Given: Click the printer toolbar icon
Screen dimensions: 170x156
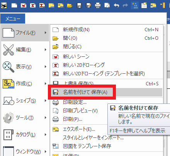Looking at the screenshot, I should click(x=98, y=5).
